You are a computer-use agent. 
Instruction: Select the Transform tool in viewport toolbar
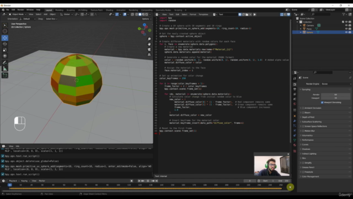(x=5, y=56)
